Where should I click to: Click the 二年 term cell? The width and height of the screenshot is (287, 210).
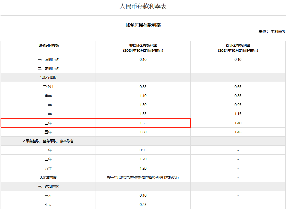tap(48, 114)
